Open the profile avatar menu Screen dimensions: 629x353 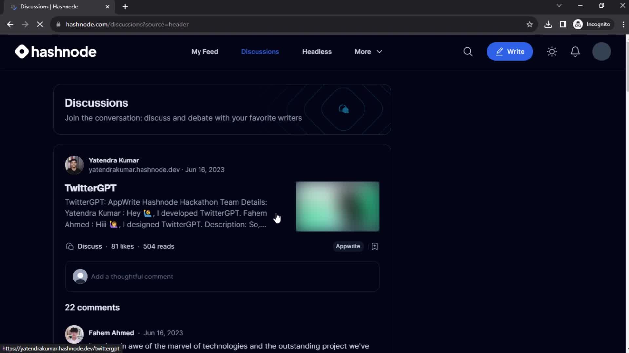pos(601,52)
